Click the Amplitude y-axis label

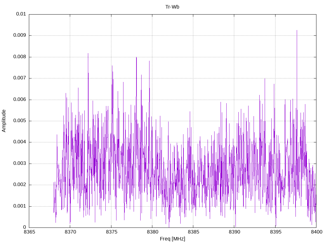(x=4, y=121)
